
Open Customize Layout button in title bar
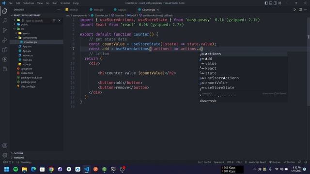point(279,3)
